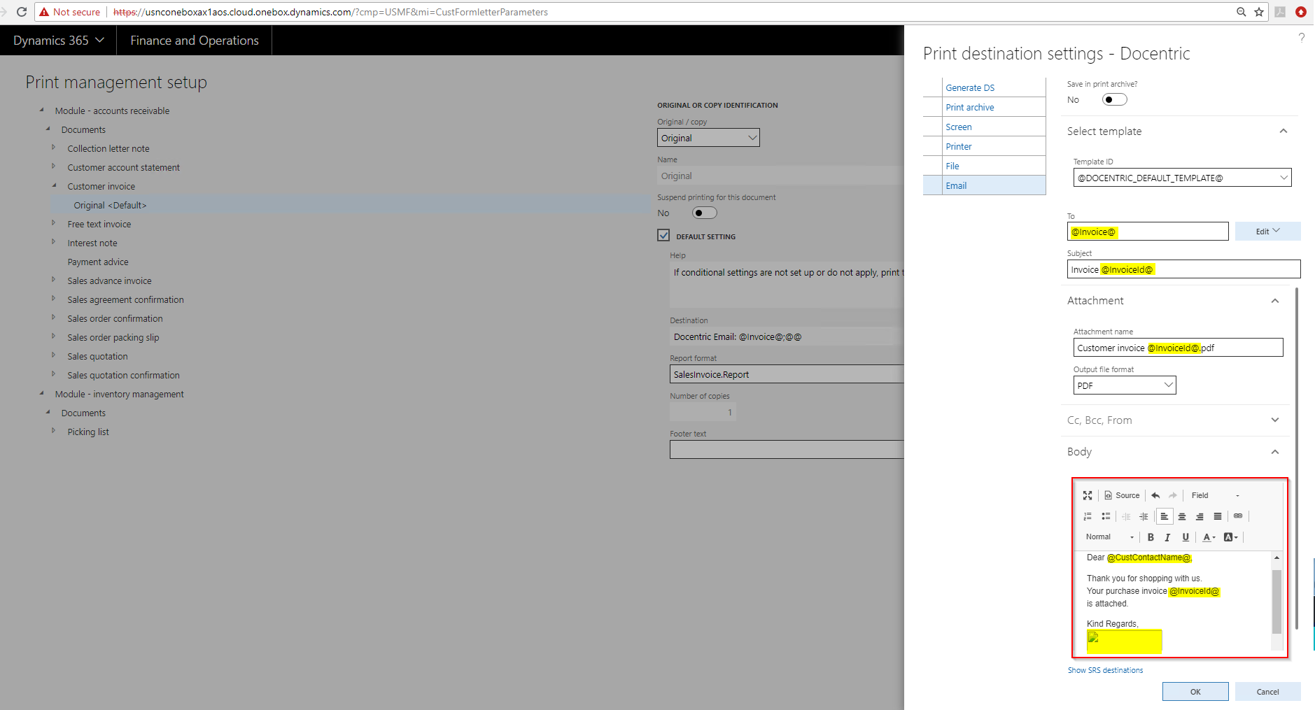Collapse the Select template section

(x=1284, y=132)
